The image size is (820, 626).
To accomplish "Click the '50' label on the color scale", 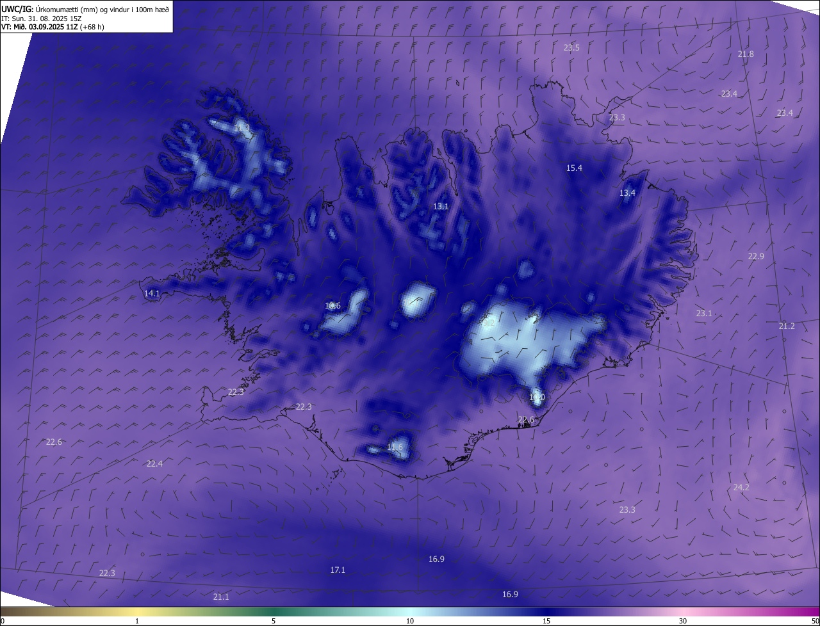I will point(815,621).
